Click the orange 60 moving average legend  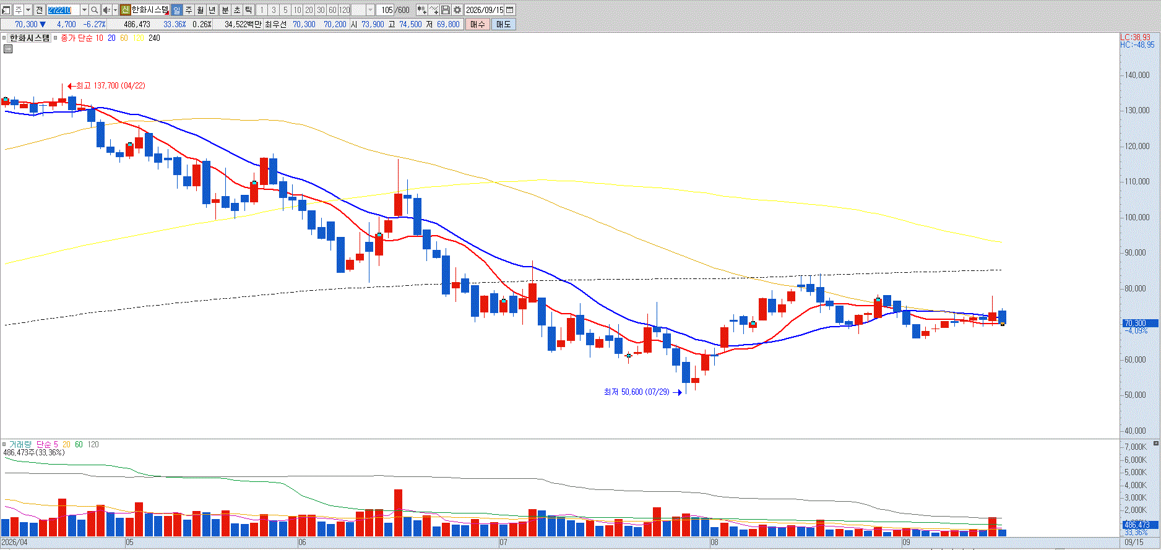point(124,38)
